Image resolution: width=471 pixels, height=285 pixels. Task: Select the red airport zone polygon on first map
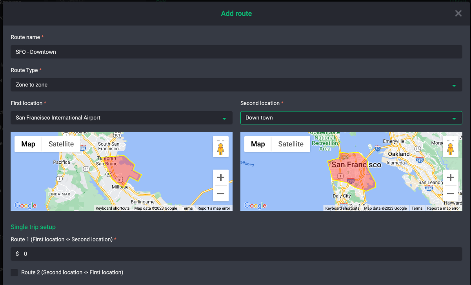[121, 171]
